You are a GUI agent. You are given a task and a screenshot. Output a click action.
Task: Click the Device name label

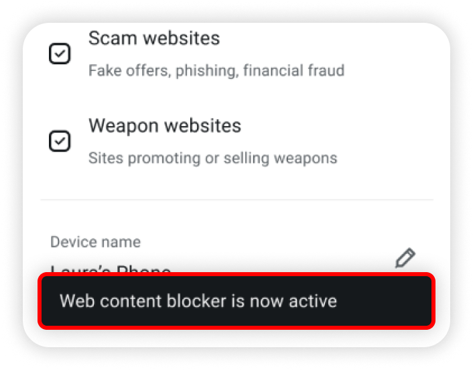coord(95,242)
